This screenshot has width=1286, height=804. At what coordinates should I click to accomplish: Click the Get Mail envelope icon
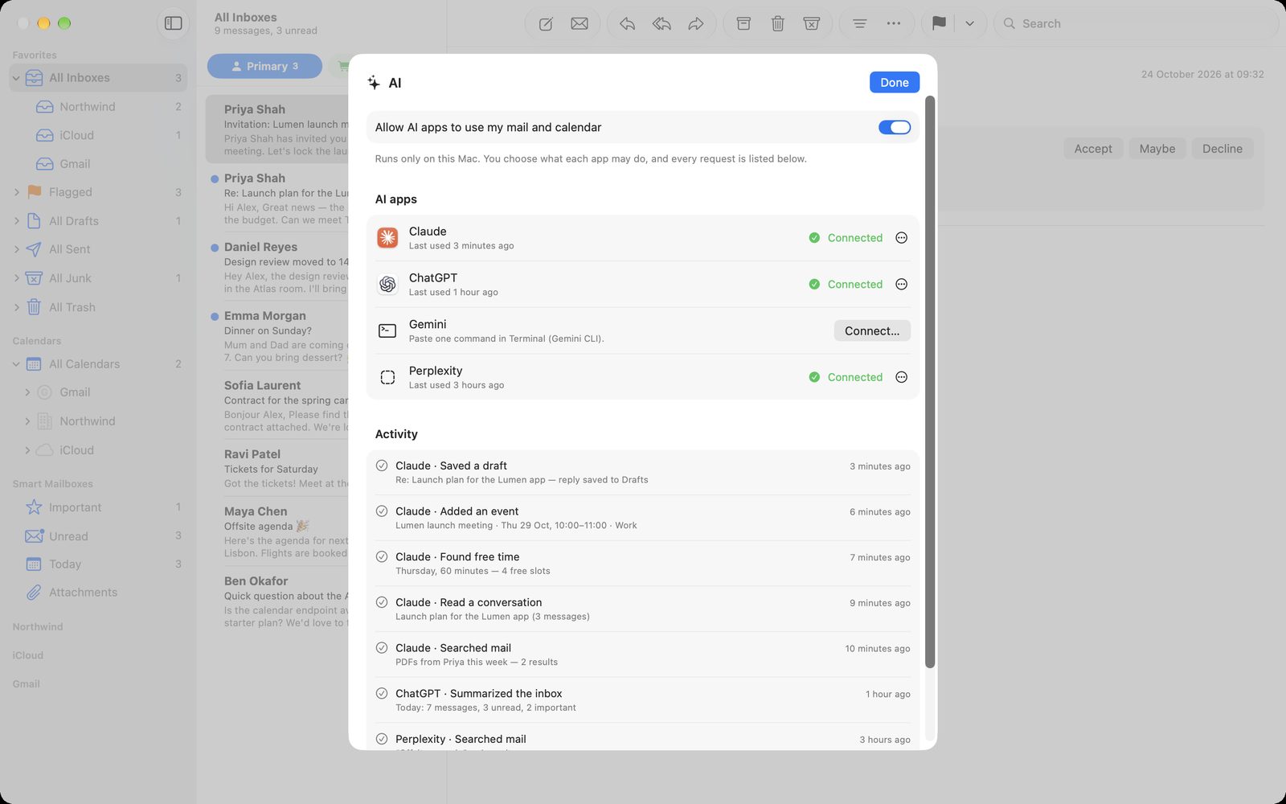point(580,24)
